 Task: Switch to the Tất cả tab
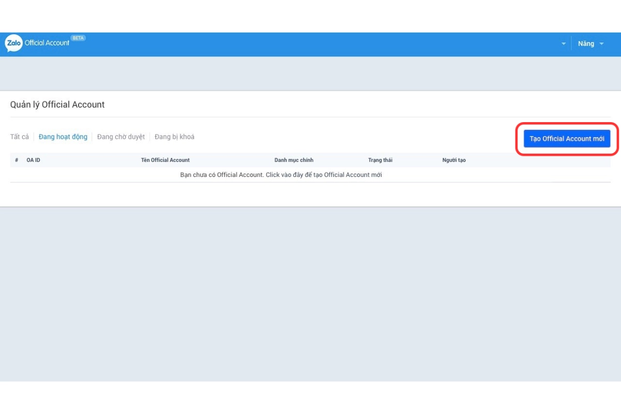point(20,137)
